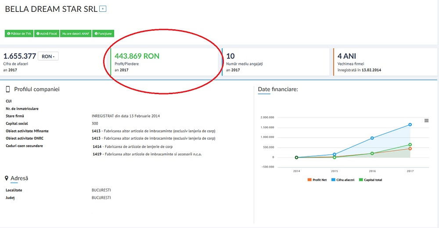Screen dimensions: 439x228
Task: Toggle Cifra afaceri series in legend
Action: 343,180
